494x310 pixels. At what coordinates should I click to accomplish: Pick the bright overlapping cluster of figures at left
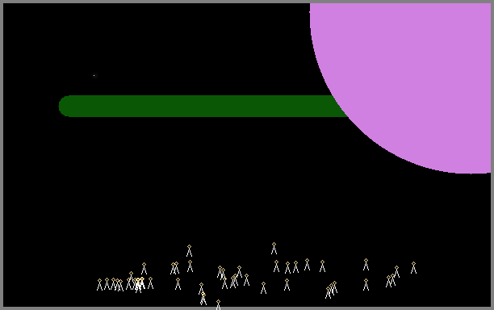tap(139, 284)
